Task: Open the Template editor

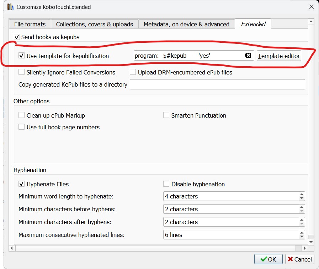Action: (279, 56)
